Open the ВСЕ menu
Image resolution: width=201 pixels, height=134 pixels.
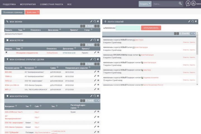point(69,4)
